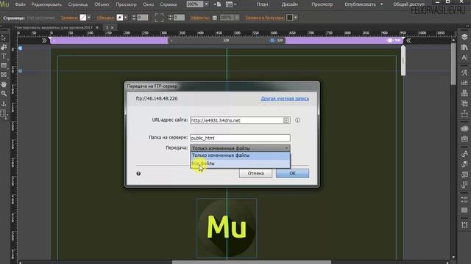
Task: Open the Assets briefcase panel icon
Action: 464,139
